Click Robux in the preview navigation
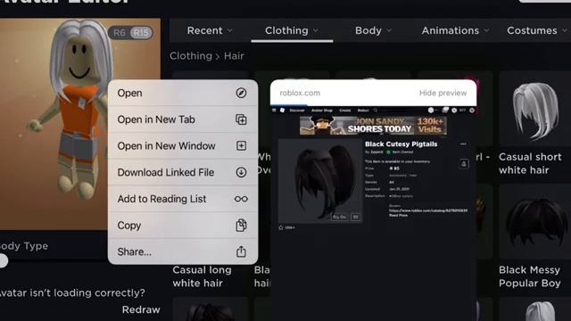Image resolution: width=571 pixels, height=321 pixels. click(363, 111)
